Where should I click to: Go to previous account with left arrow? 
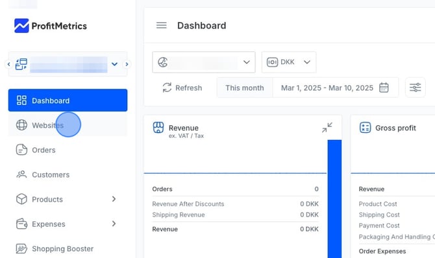pos(8,64)
